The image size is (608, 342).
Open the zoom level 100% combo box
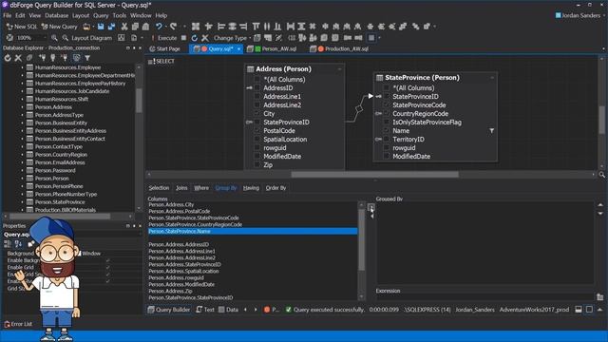30,38
